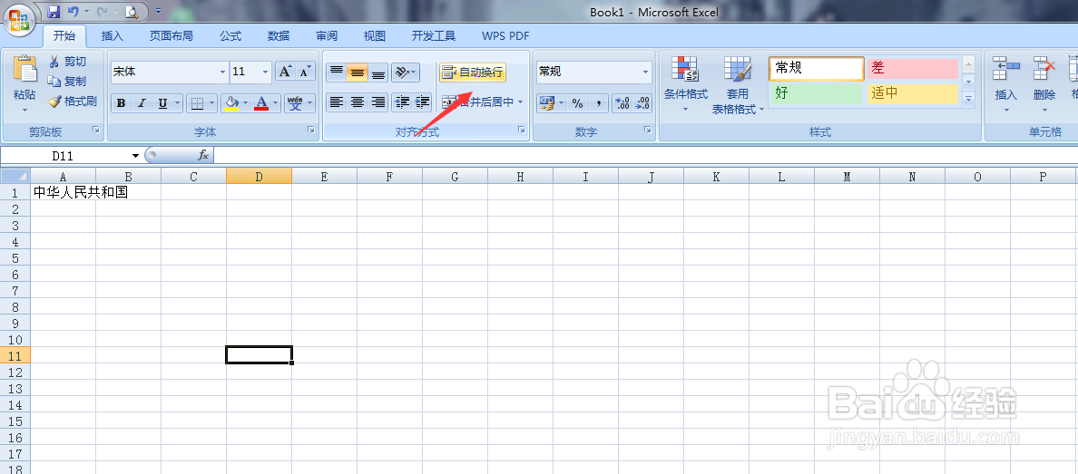Screen dimensions: 1078x474
Task: Align text right
Action: coord(378,102)
